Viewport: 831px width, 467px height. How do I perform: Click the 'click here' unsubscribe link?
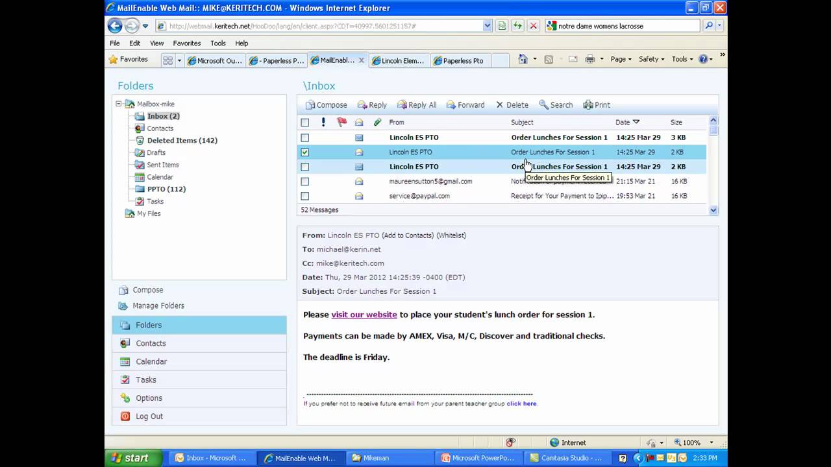click(x=522, y=403)
